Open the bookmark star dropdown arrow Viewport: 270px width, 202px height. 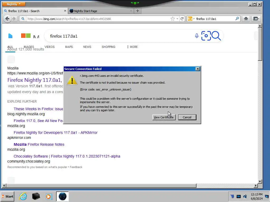coord(177,19)
